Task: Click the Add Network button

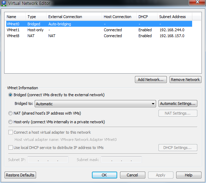Action: 151,80
